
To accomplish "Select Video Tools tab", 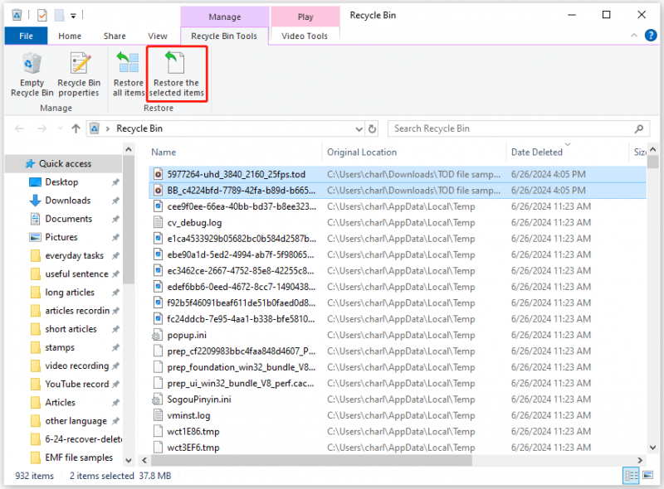I will [305, 36].
